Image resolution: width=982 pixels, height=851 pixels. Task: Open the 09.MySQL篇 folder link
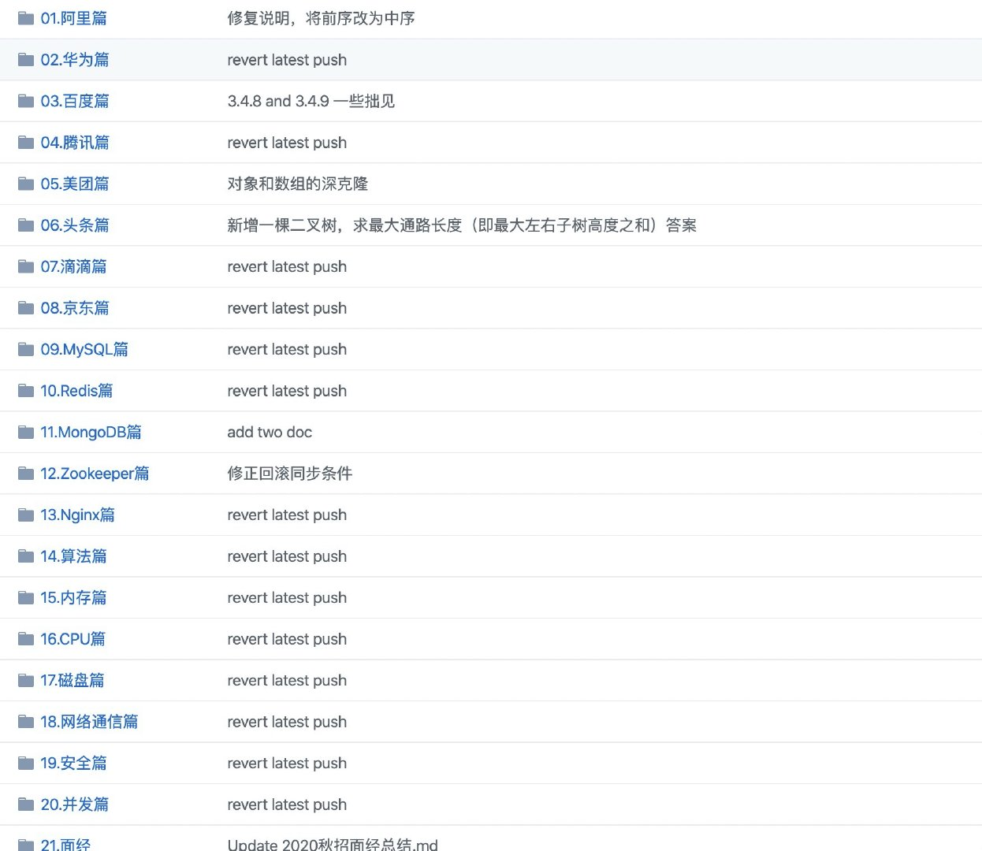tap(84, 349)
